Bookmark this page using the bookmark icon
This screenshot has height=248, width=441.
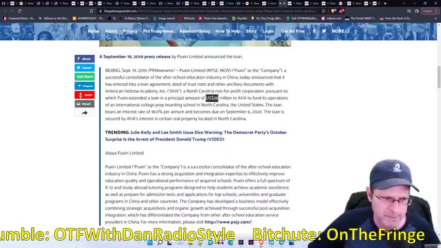[91, 11]
